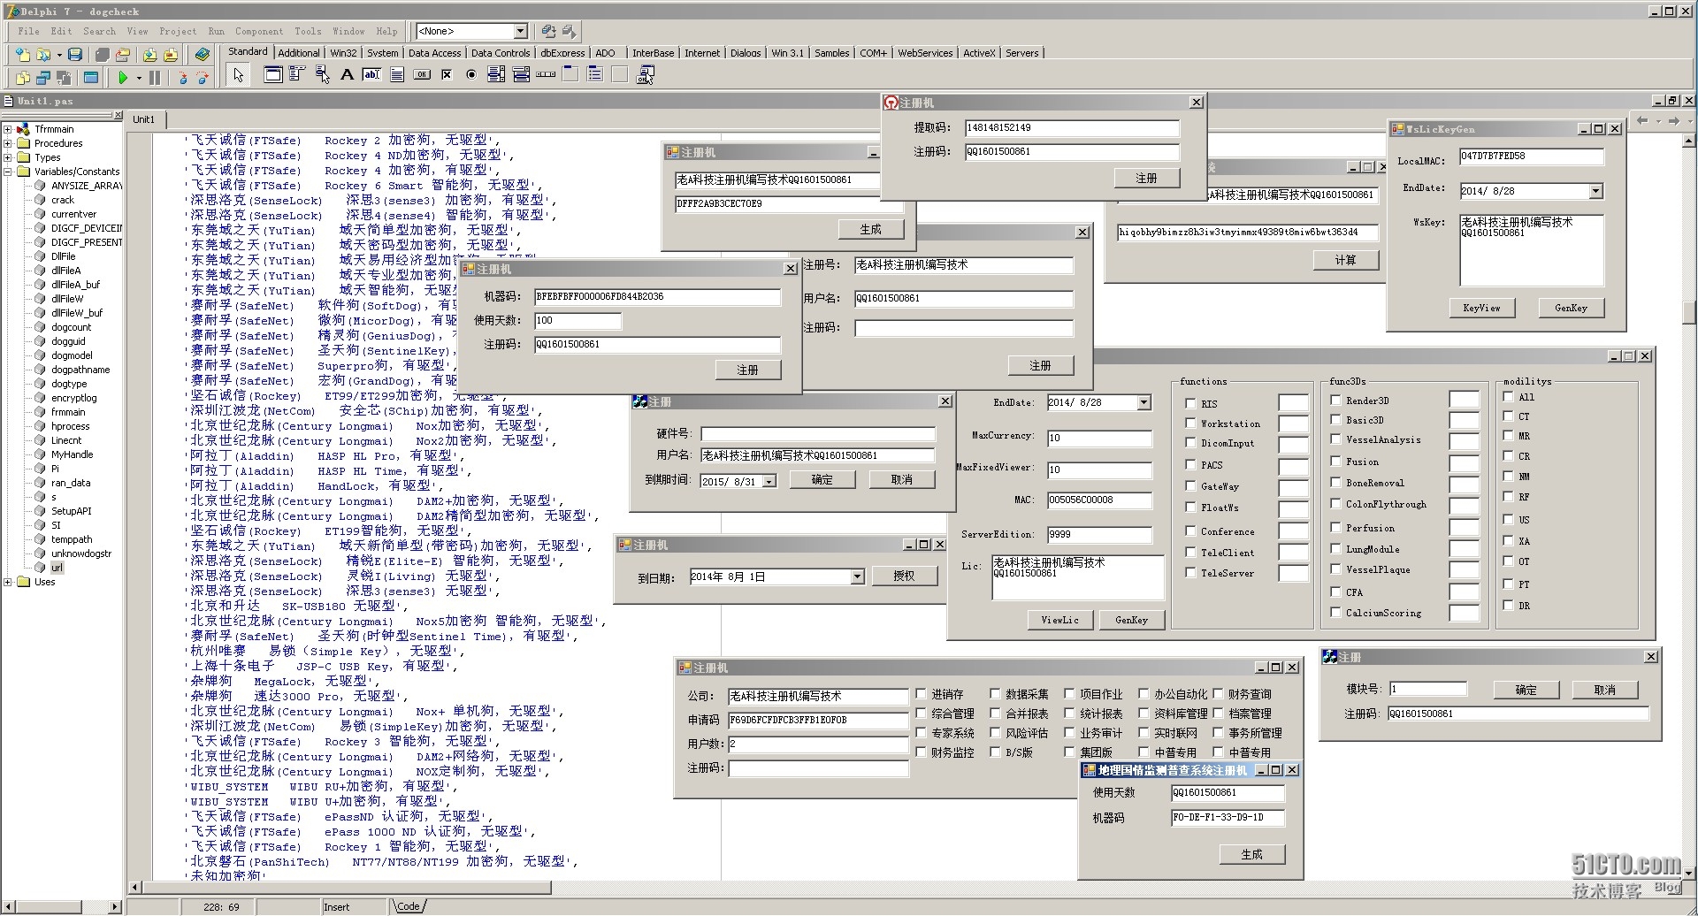Open the 到期时间 date dropdown

click(769, 482)
